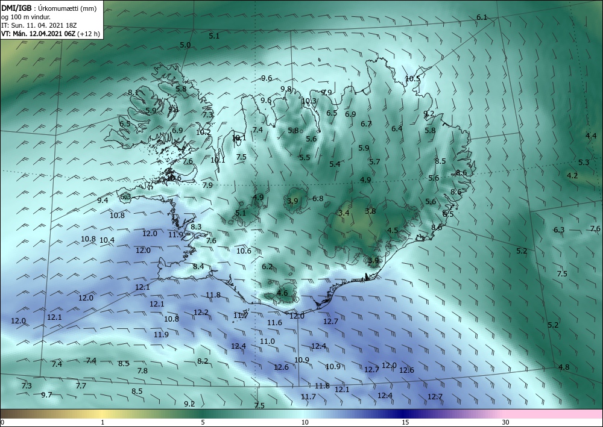Click the color scale label '1'
The image size is (603, 427).
103,422
